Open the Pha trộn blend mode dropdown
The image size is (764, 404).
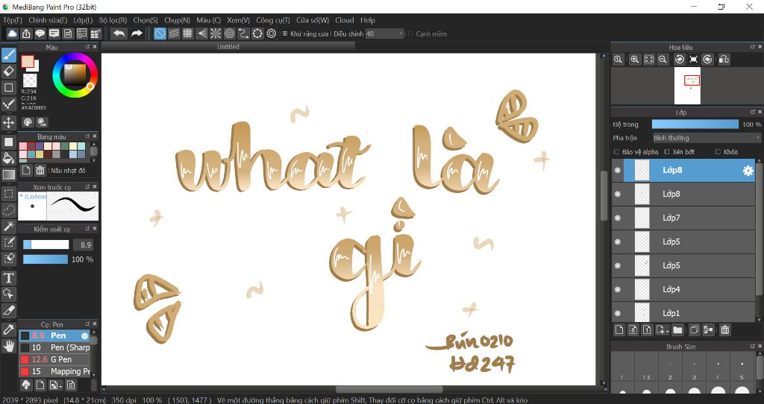[x=707, y=138]
